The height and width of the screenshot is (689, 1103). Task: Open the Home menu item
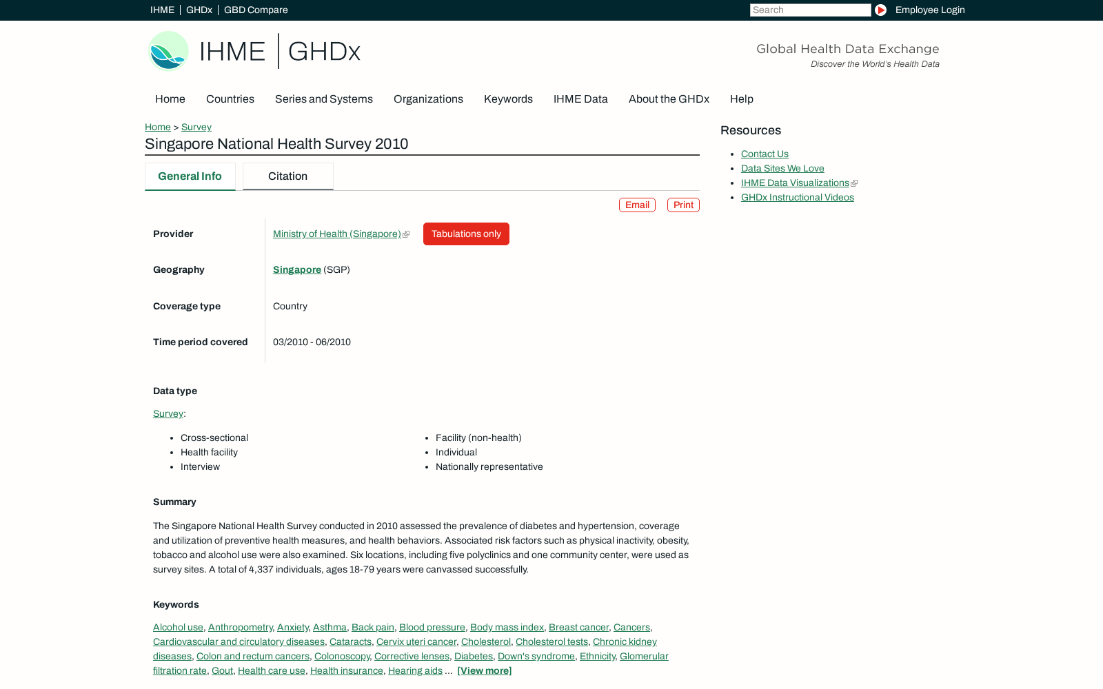tap(170, 99)
